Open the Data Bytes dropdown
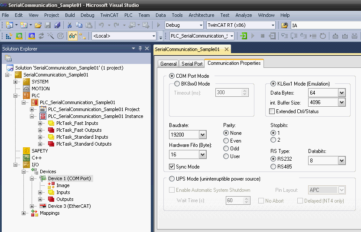Image resolution: width=361 pixels, height=232 pixels. point(341,93)
